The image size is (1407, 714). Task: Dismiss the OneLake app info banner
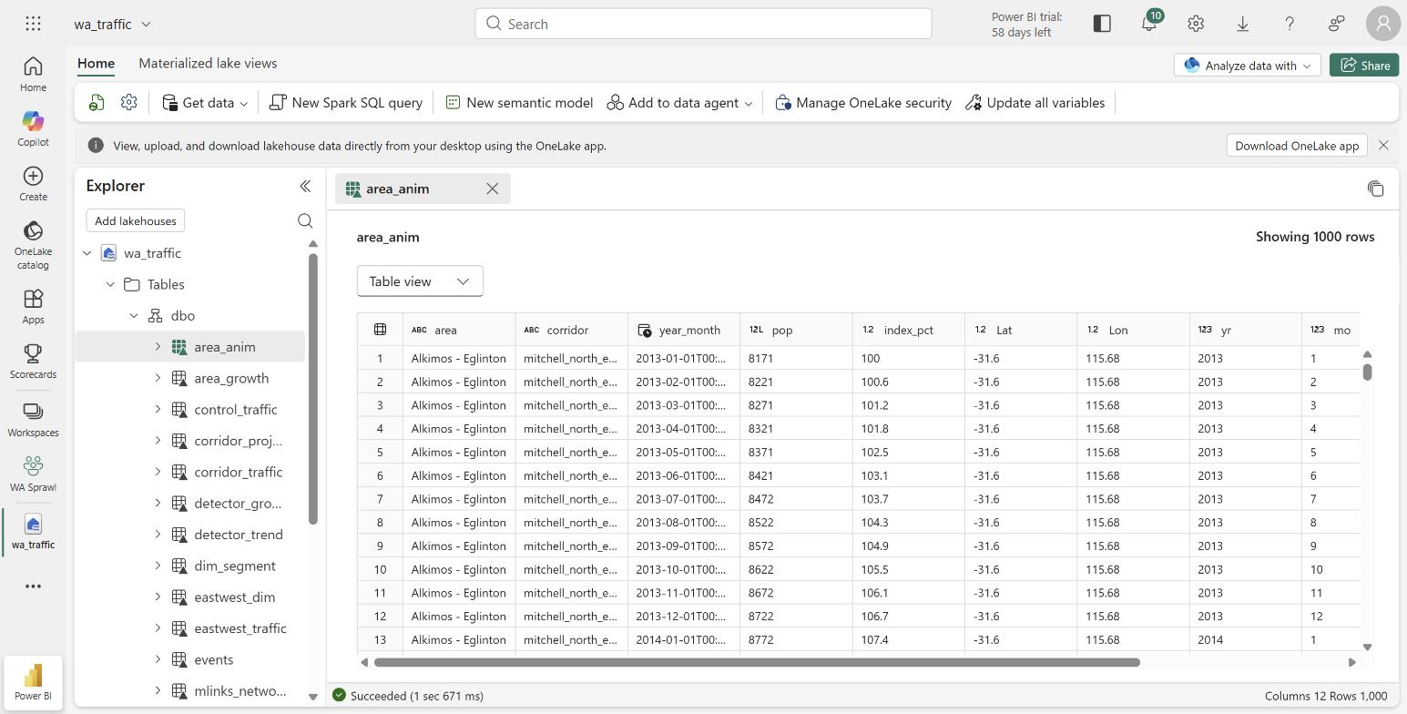[x=1383, y=146]
